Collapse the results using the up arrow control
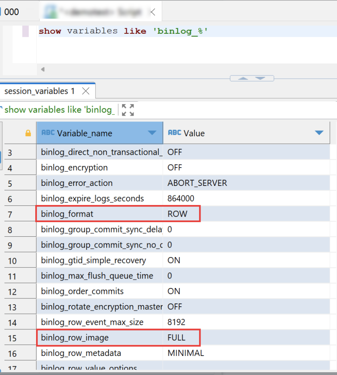This screenshot has height=375, width=337. point(243,78)
